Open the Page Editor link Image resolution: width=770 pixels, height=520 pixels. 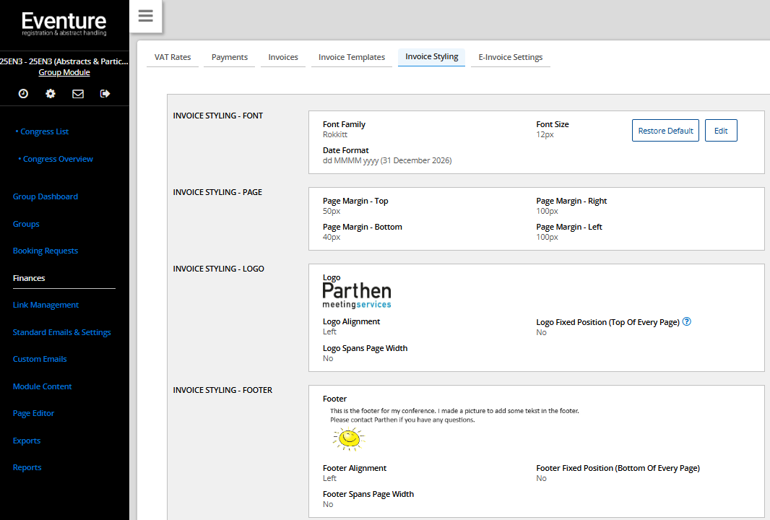34,413
